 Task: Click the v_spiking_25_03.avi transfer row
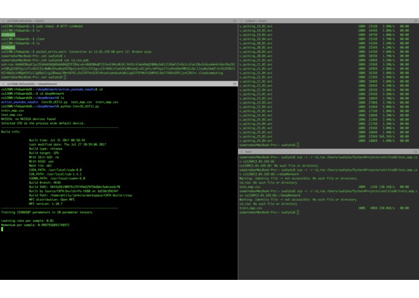[x=324, y=136]
